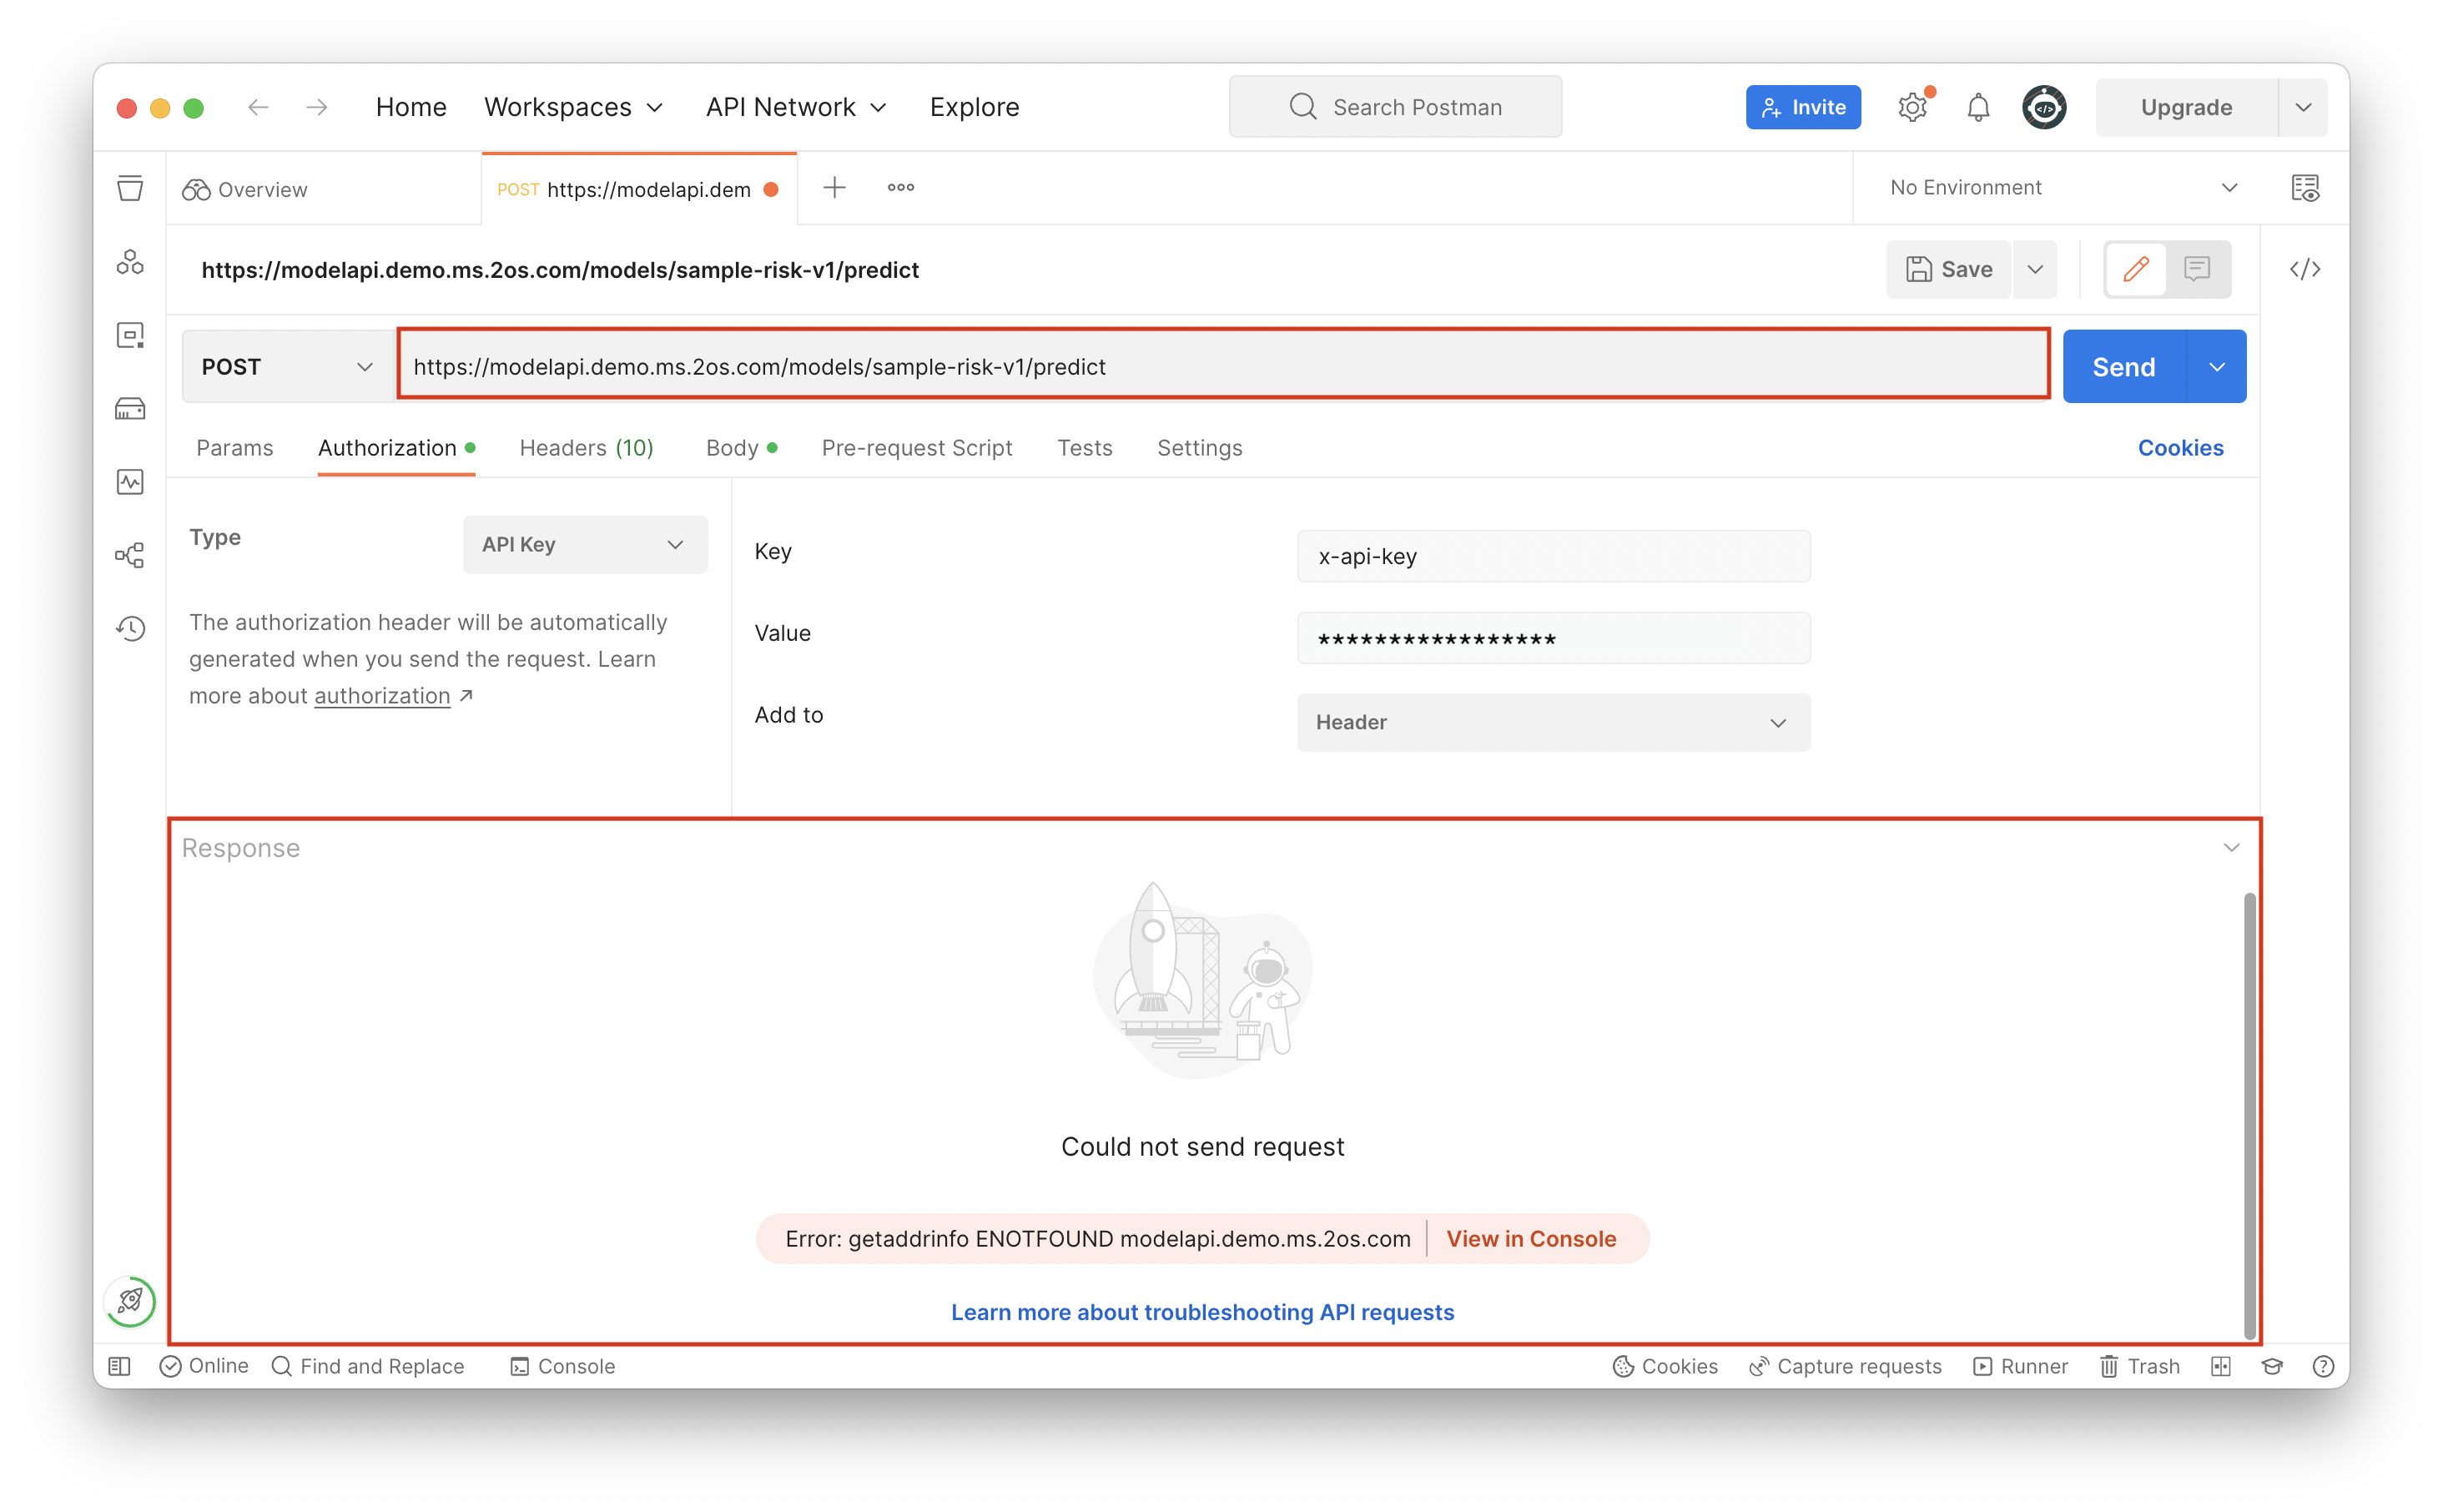The height and width of the screenshot is (1512, 2443).
Task: Click the masked API key Value field
Action: pos(1553,637)
